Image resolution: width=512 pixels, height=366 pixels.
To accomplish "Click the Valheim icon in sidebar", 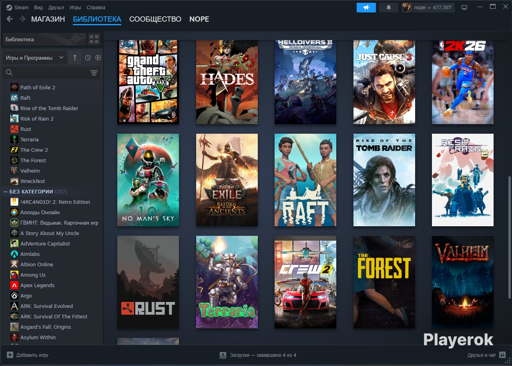I will pos(14,171).
